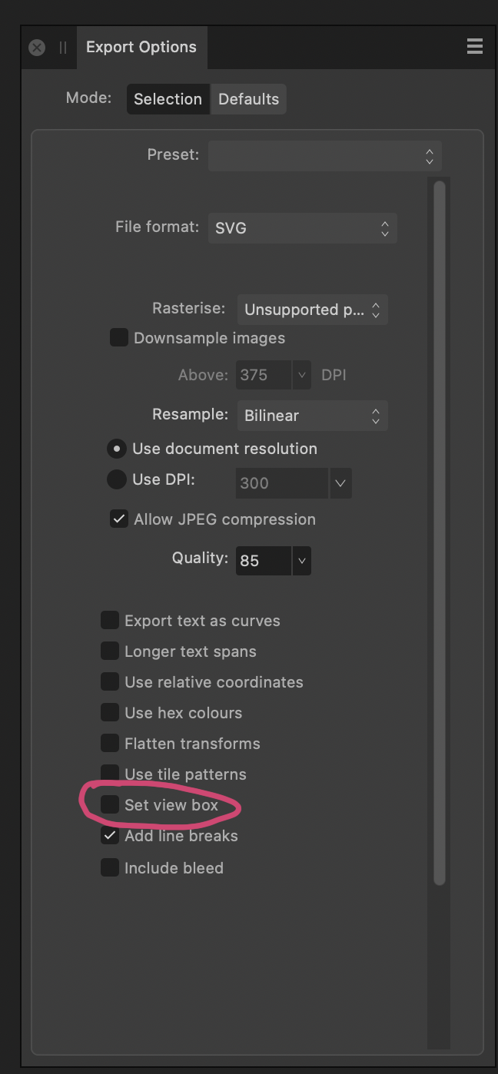498x1074 pixels.
Task: Choose the Use DPI radio button
Action: click(x=116, y=479)
